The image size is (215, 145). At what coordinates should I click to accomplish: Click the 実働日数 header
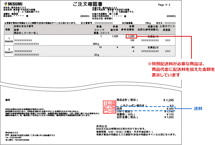click(153, 27)
